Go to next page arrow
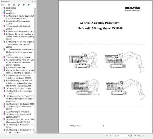153x139 pixels. 131,136
